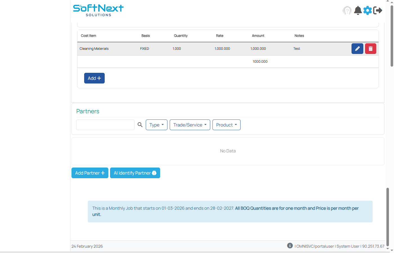Click Add Partner
Image resolution: width=394 pixels, height=253 pixels.
pyautogui.click(x=90, y=173)
